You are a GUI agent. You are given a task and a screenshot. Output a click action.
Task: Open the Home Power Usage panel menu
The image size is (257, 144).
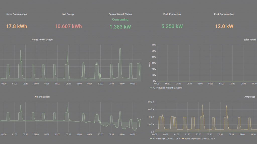click(42, 39)
